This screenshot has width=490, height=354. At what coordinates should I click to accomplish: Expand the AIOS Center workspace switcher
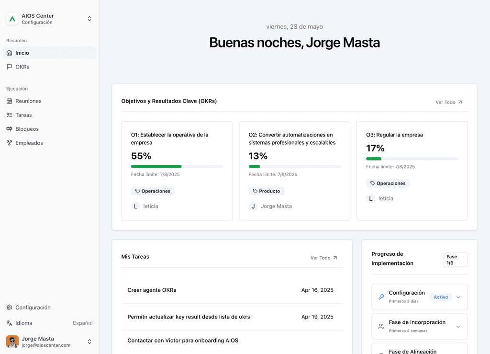coord(89,19)
